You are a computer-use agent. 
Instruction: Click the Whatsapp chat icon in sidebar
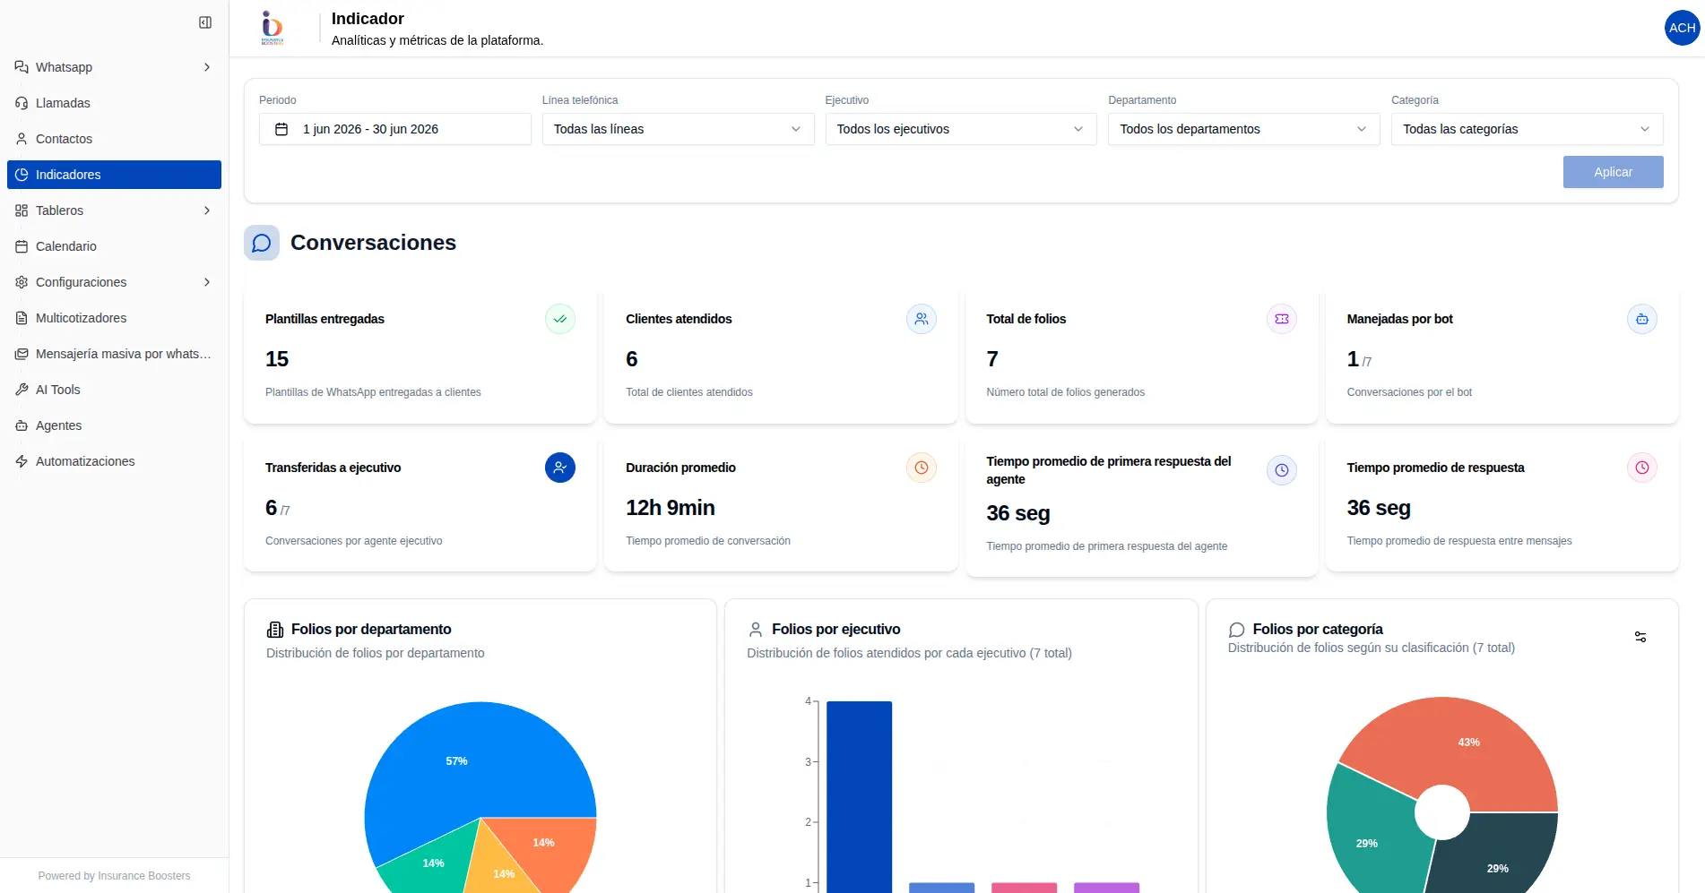point(22,67)
